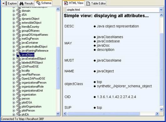Image resolution: width=166 pixels, height=122 pixels.
Task: Switch to the HTML View tab
Action: pos(74,3)
